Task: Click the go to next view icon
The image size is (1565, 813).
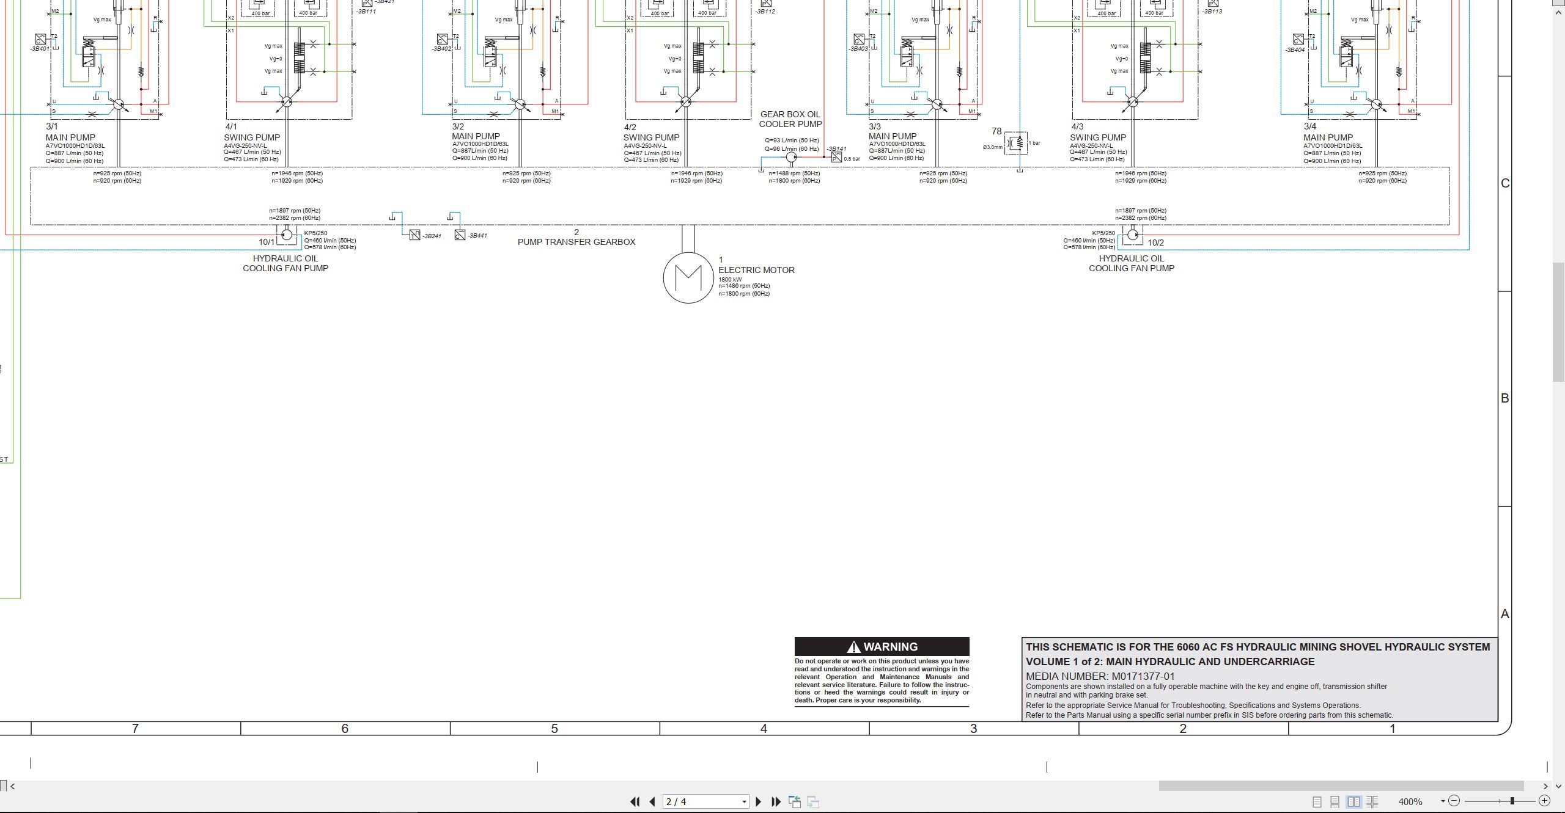Action: 813,801
